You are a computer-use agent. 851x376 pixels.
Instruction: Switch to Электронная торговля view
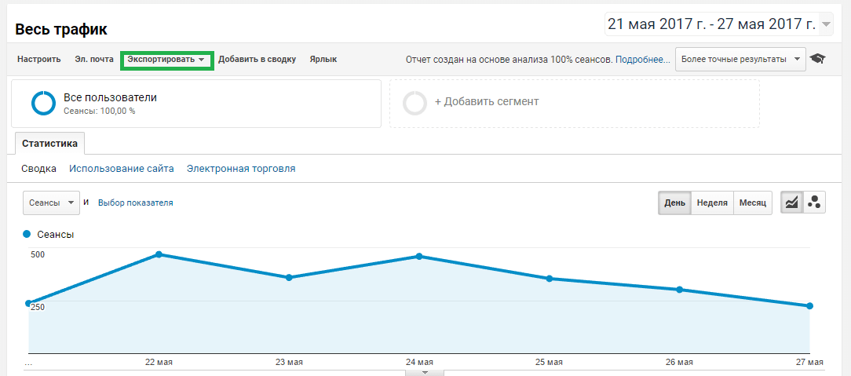pyautogui.click(x=241, y=169)
